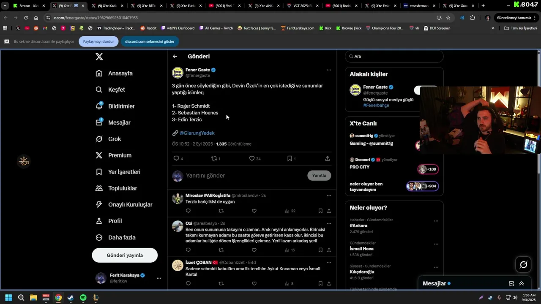
Task: Open more options on Miroslav's reply
Action: pos(329,195)
